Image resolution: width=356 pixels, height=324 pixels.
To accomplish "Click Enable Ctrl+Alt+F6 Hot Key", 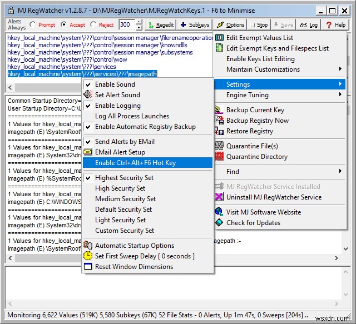I will 147,163.
